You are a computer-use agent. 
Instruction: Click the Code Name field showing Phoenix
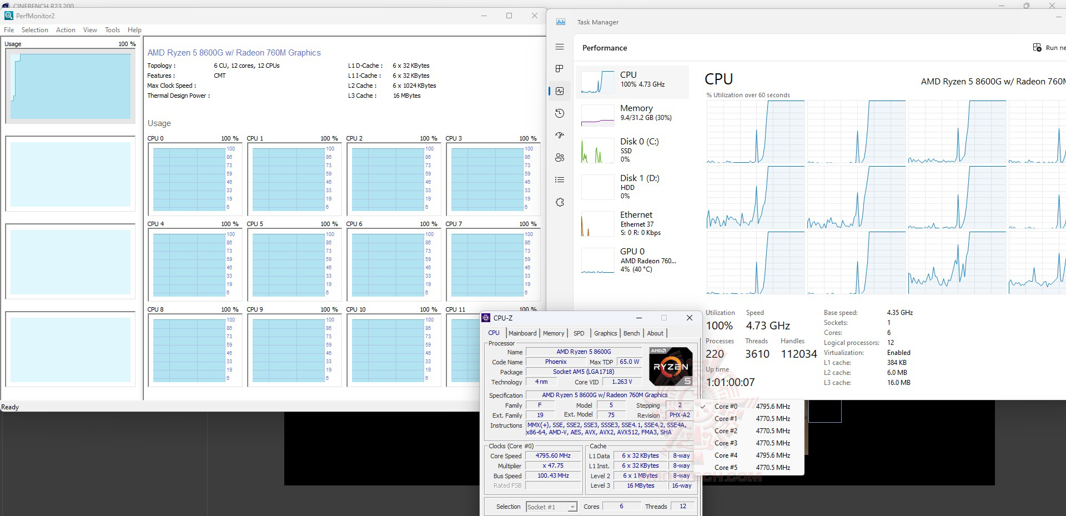coord(556,362)
